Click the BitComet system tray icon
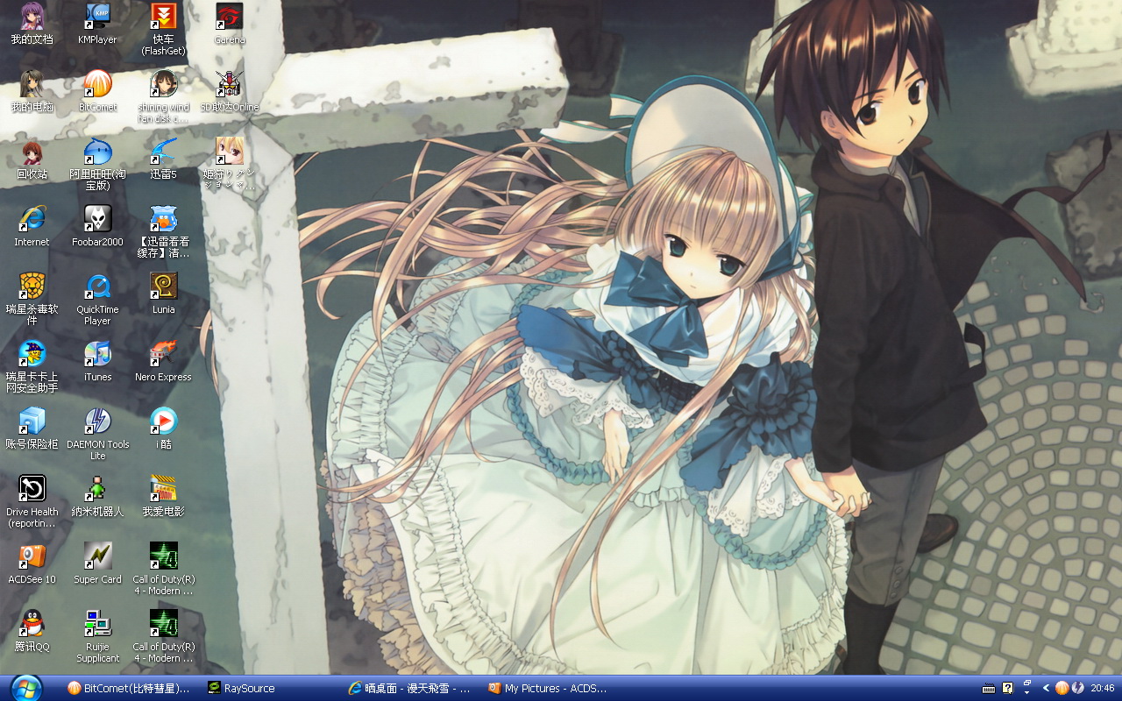1122x701 pixels. [x=1062, y=688]
